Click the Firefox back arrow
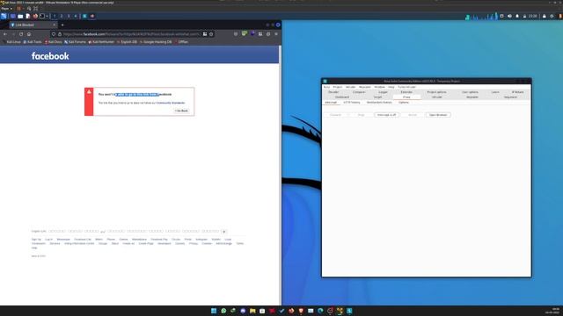 click(x=5, y=34)
